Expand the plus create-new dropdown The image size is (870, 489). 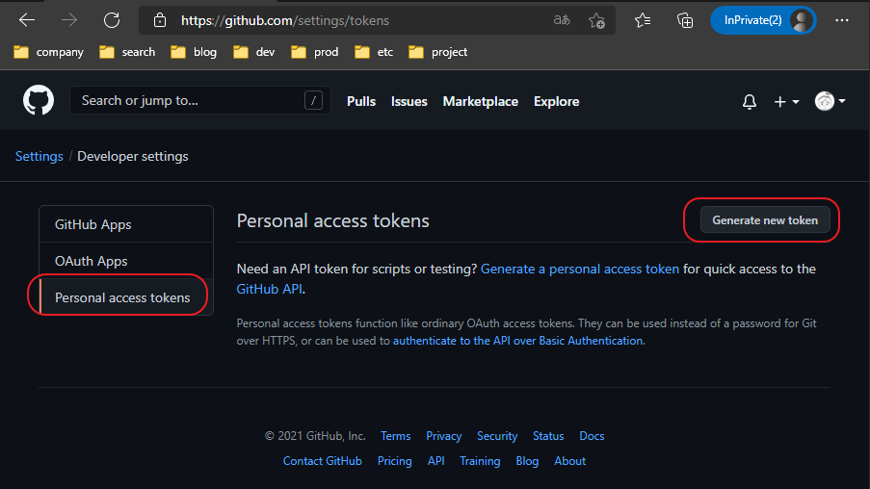(x=786, y=101)
